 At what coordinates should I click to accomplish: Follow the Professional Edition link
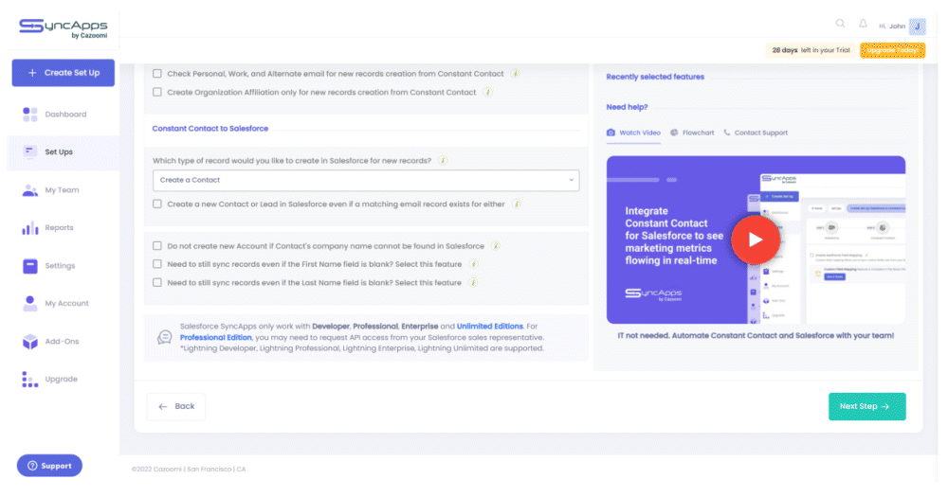tap(216, 338)
